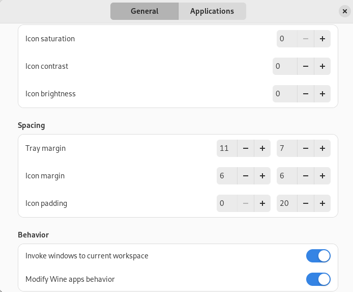
Task: Select the General tab
Action: (x=144, y=11)
